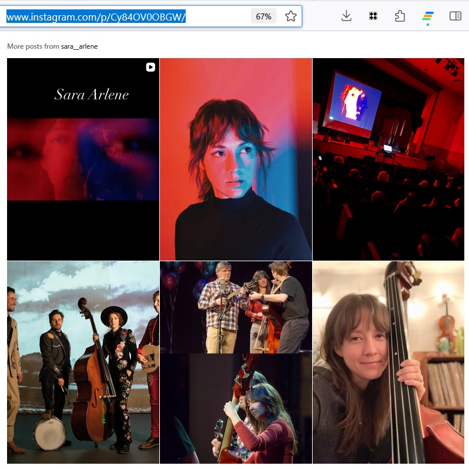Open the Sara Arlene title video post
Image resolution: width=469 pixels, height=469 pixels.
pyautogui.click(x=83, y=158)
